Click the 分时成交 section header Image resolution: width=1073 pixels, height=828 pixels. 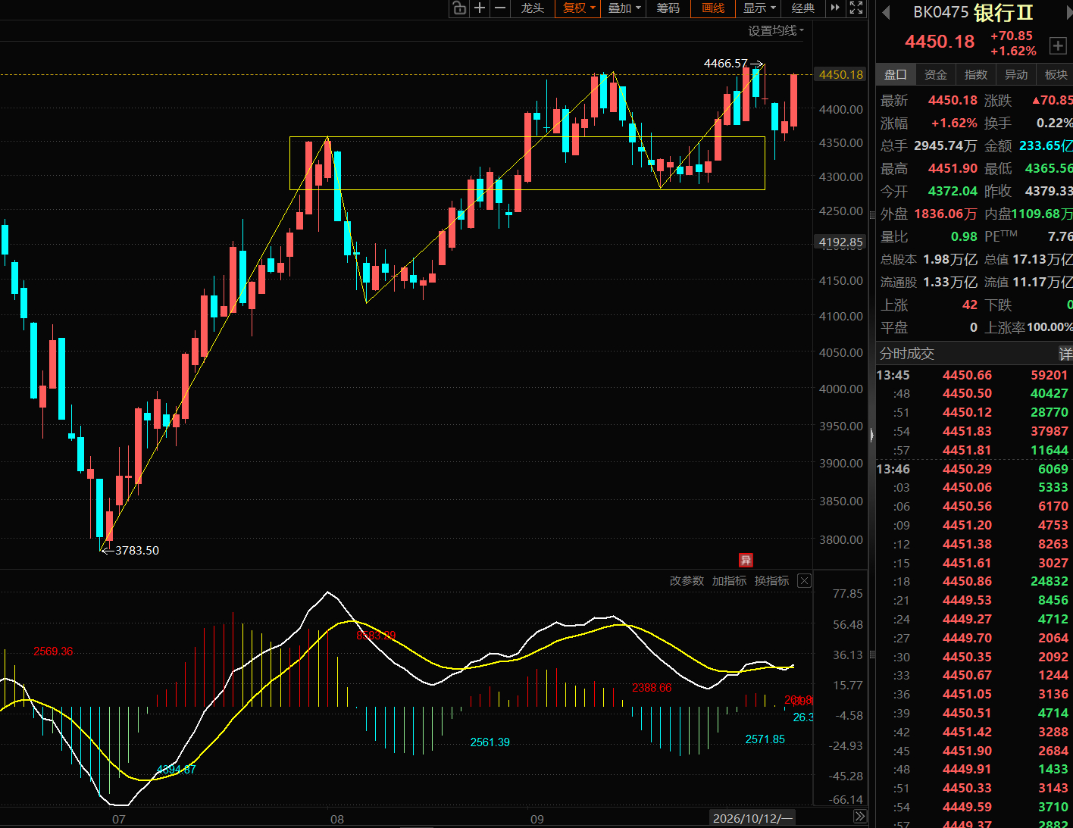pos(907,354)
